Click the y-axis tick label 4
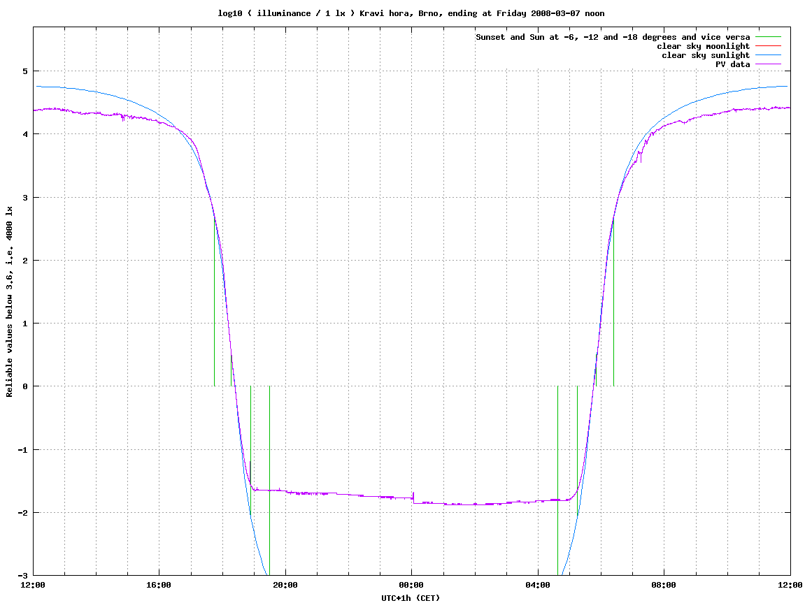The width and height of the screenshot is (805, 603). coord(24,134)
